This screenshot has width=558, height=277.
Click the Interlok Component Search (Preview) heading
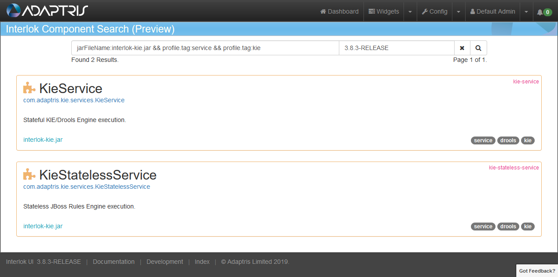click(x=90, y=29)
